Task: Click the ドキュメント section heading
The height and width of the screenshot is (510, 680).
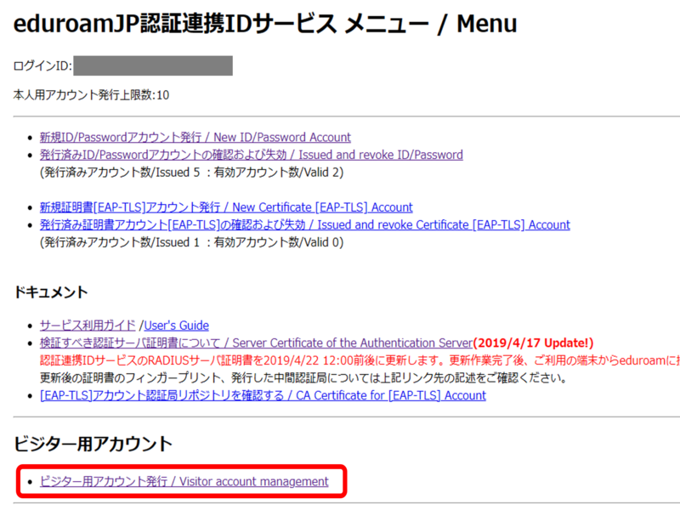Action: (x=51, y=292)
